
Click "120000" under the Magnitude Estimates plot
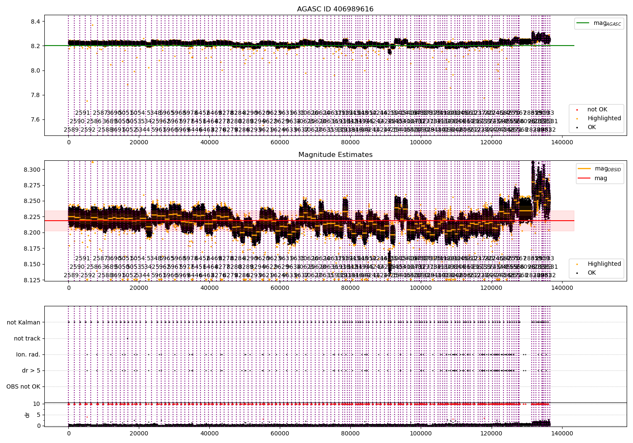(492, 288)
